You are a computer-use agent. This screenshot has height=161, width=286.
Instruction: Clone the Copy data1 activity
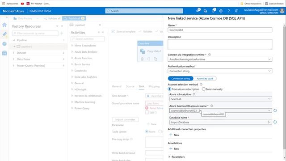tap(156, 59)
